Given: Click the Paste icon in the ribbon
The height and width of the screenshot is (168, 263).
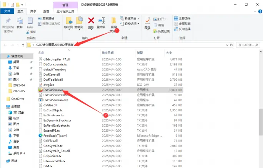Looking at the screenshot, I should tap(30, 21).
